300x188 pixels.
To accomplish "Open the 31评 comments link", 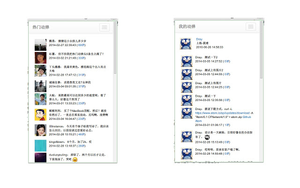I will point(81,75).
